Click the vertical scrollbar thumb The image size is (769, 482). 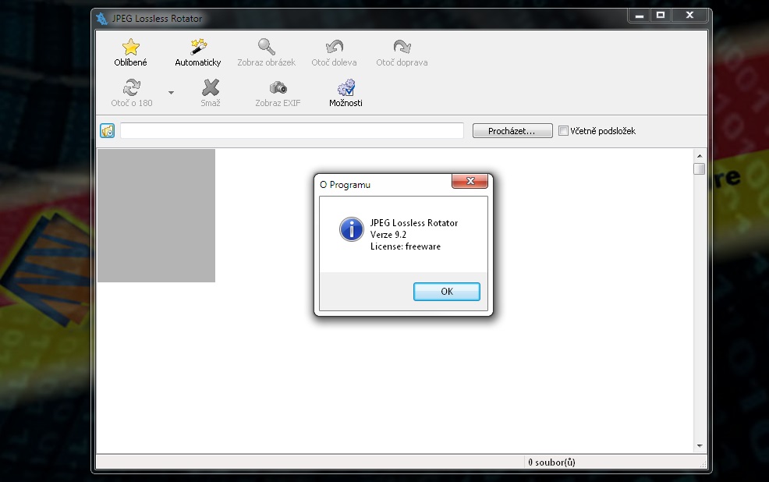700,168
